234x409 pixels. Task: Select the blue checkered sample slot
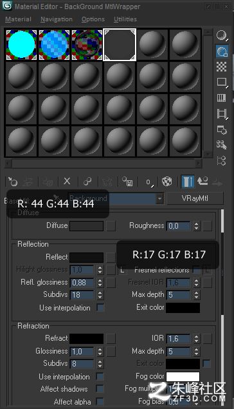(54, 44)
